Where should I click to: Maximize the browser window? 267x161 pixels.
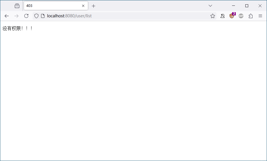coord(246,6)
